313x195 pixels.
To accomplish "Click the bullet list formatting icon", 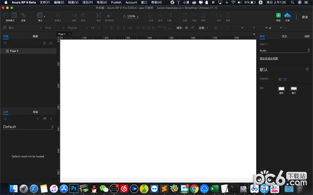I will (x=130, y=28).
